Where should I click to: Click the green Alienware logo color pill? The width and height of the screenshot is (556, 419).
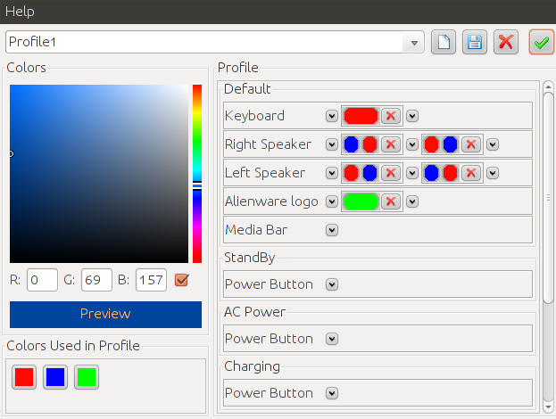(361, 201)
